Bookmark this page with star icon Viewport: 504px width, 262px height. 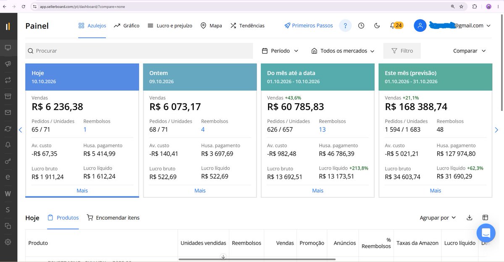(x=462, y=7)
